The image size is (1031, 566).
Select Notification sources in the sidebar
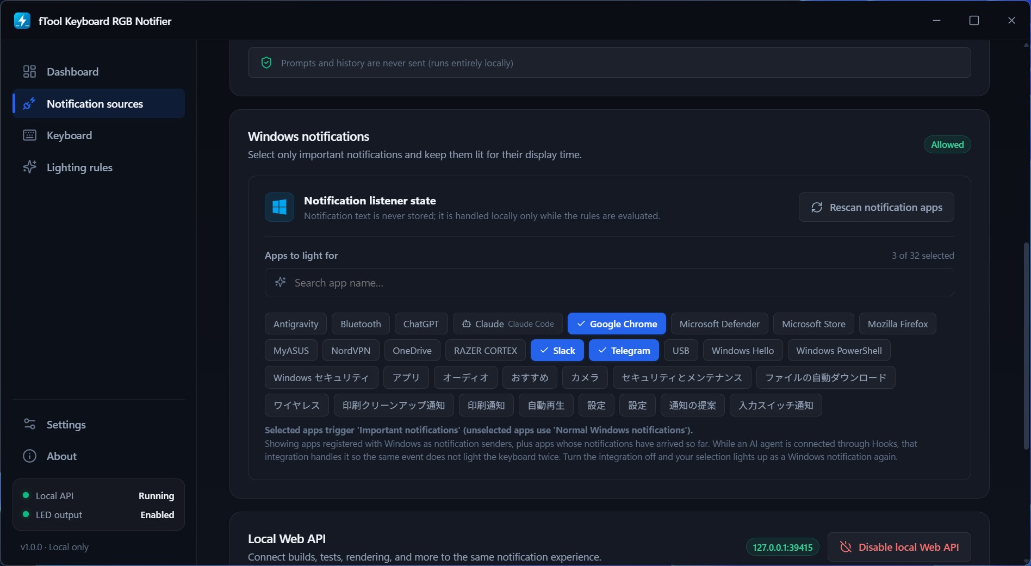coord(98,103)
